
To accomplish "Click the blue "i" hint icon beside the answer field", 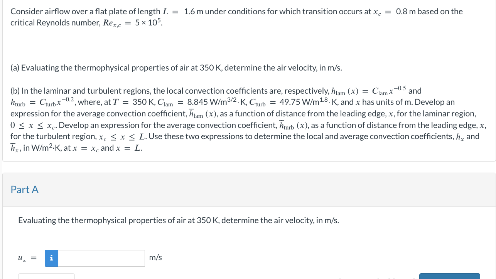I will (x=51, y=258).
